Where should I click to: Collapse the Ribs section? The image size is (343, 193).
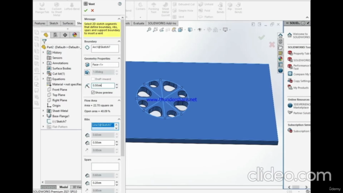pyautogui.click(x=119, y=119)
